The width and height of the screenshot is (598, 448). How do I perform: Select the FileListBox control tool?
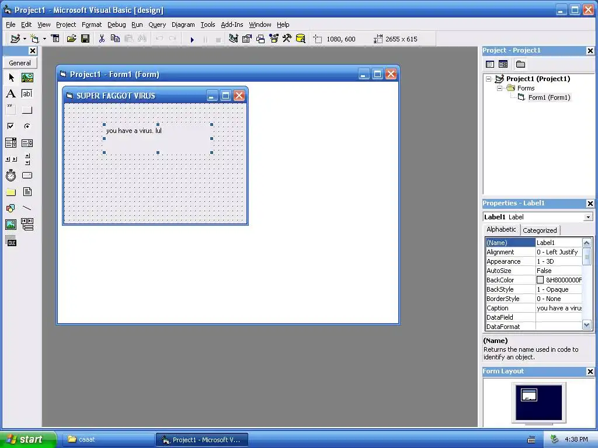pos(27,191)
